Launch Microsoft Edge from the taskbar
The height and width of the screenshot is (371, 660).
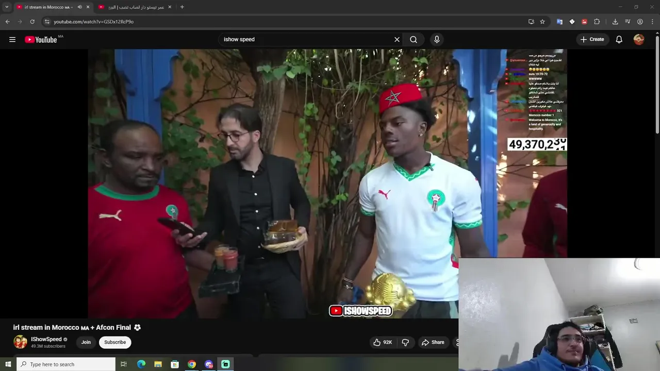[x=141, y=364]
